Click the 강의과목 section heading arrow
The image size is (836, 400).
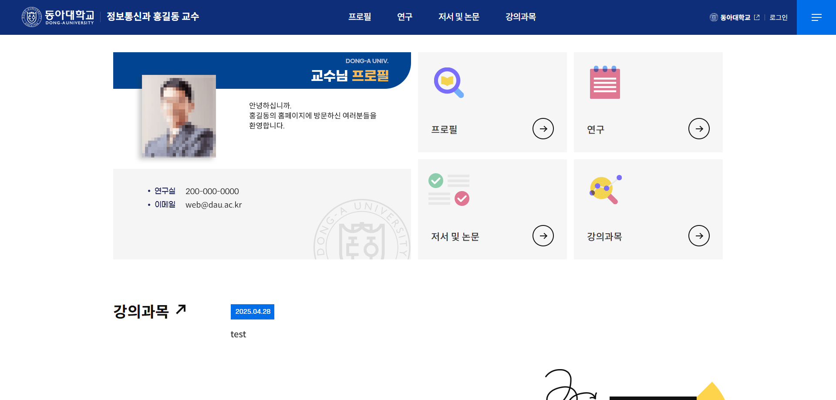(x=181, y=309)
